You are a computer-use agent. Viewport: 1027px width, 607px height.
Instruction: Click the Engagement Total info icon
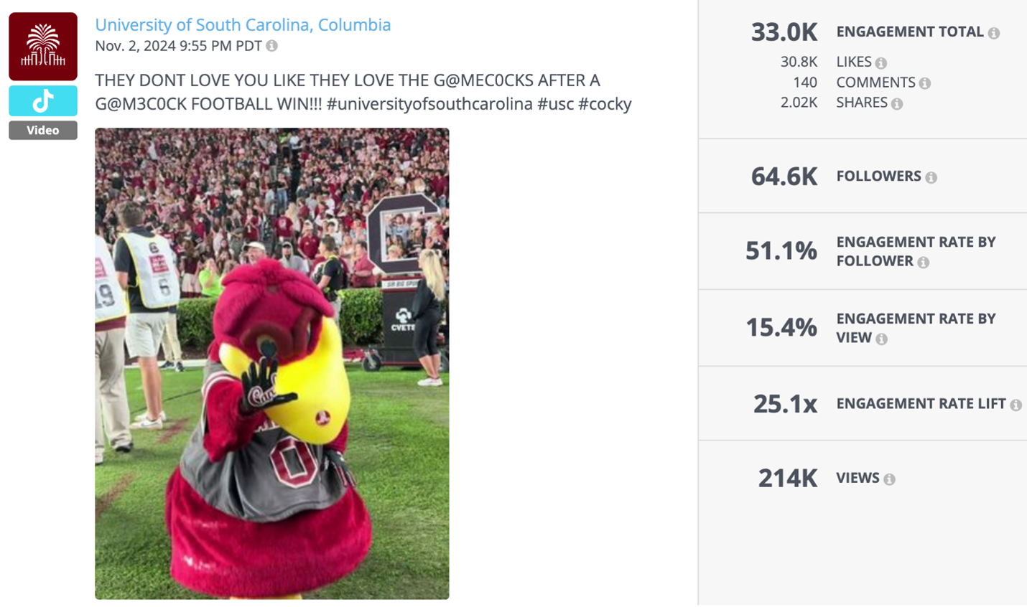(993, 32)
